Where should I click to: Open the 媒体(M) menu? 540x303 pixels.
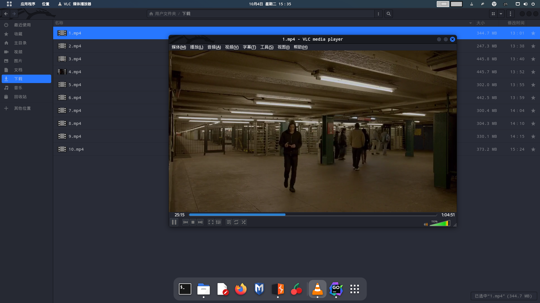(x=179, y=47)
